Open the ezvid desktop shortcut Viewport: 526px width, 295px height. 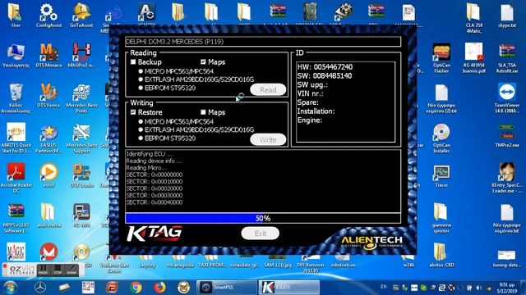pos(48,175)
